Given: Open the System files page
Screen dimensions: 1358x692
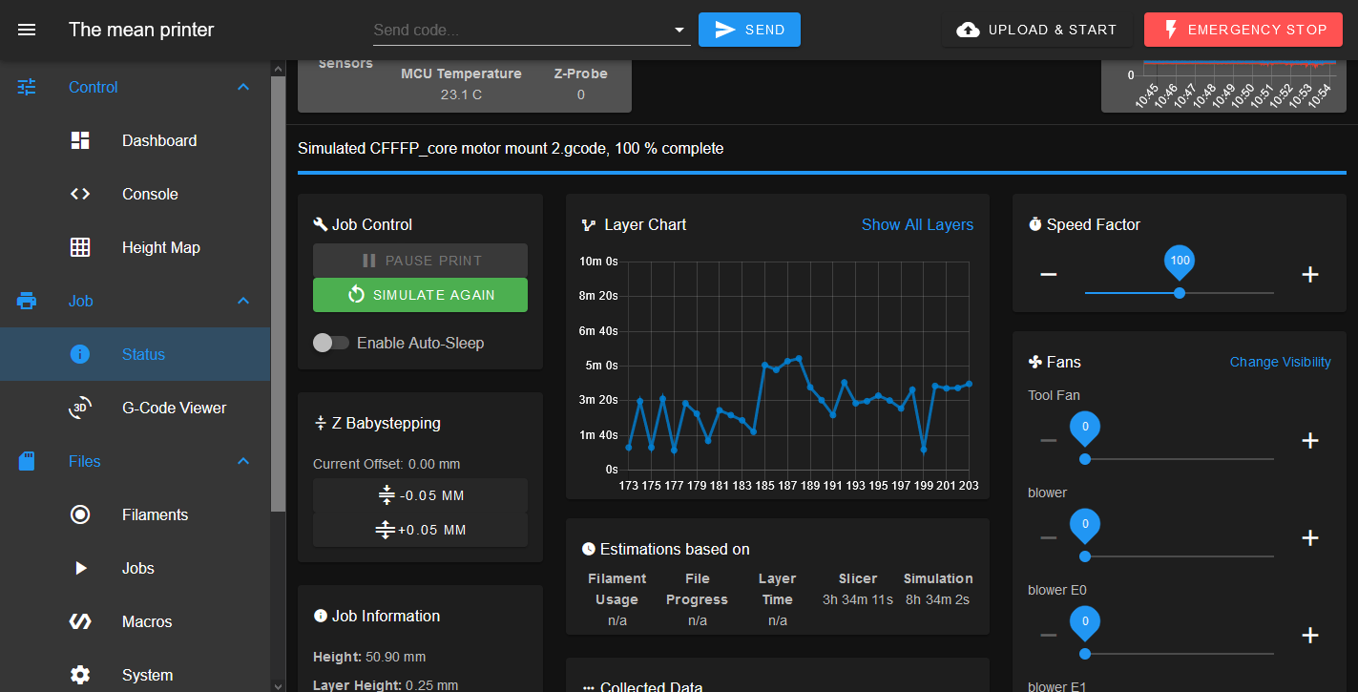Looking at the screenshot, I should 136,674.
